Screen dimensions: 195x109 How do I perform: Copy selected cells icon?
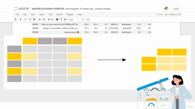[x=30, y=19]
